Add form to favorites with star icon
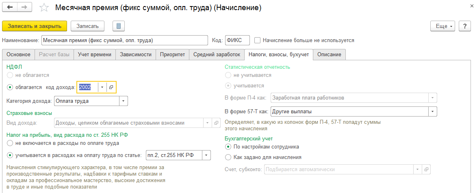The width and height of the screenshot is (475, 193). pyautogui.click(x=44, y=8)
